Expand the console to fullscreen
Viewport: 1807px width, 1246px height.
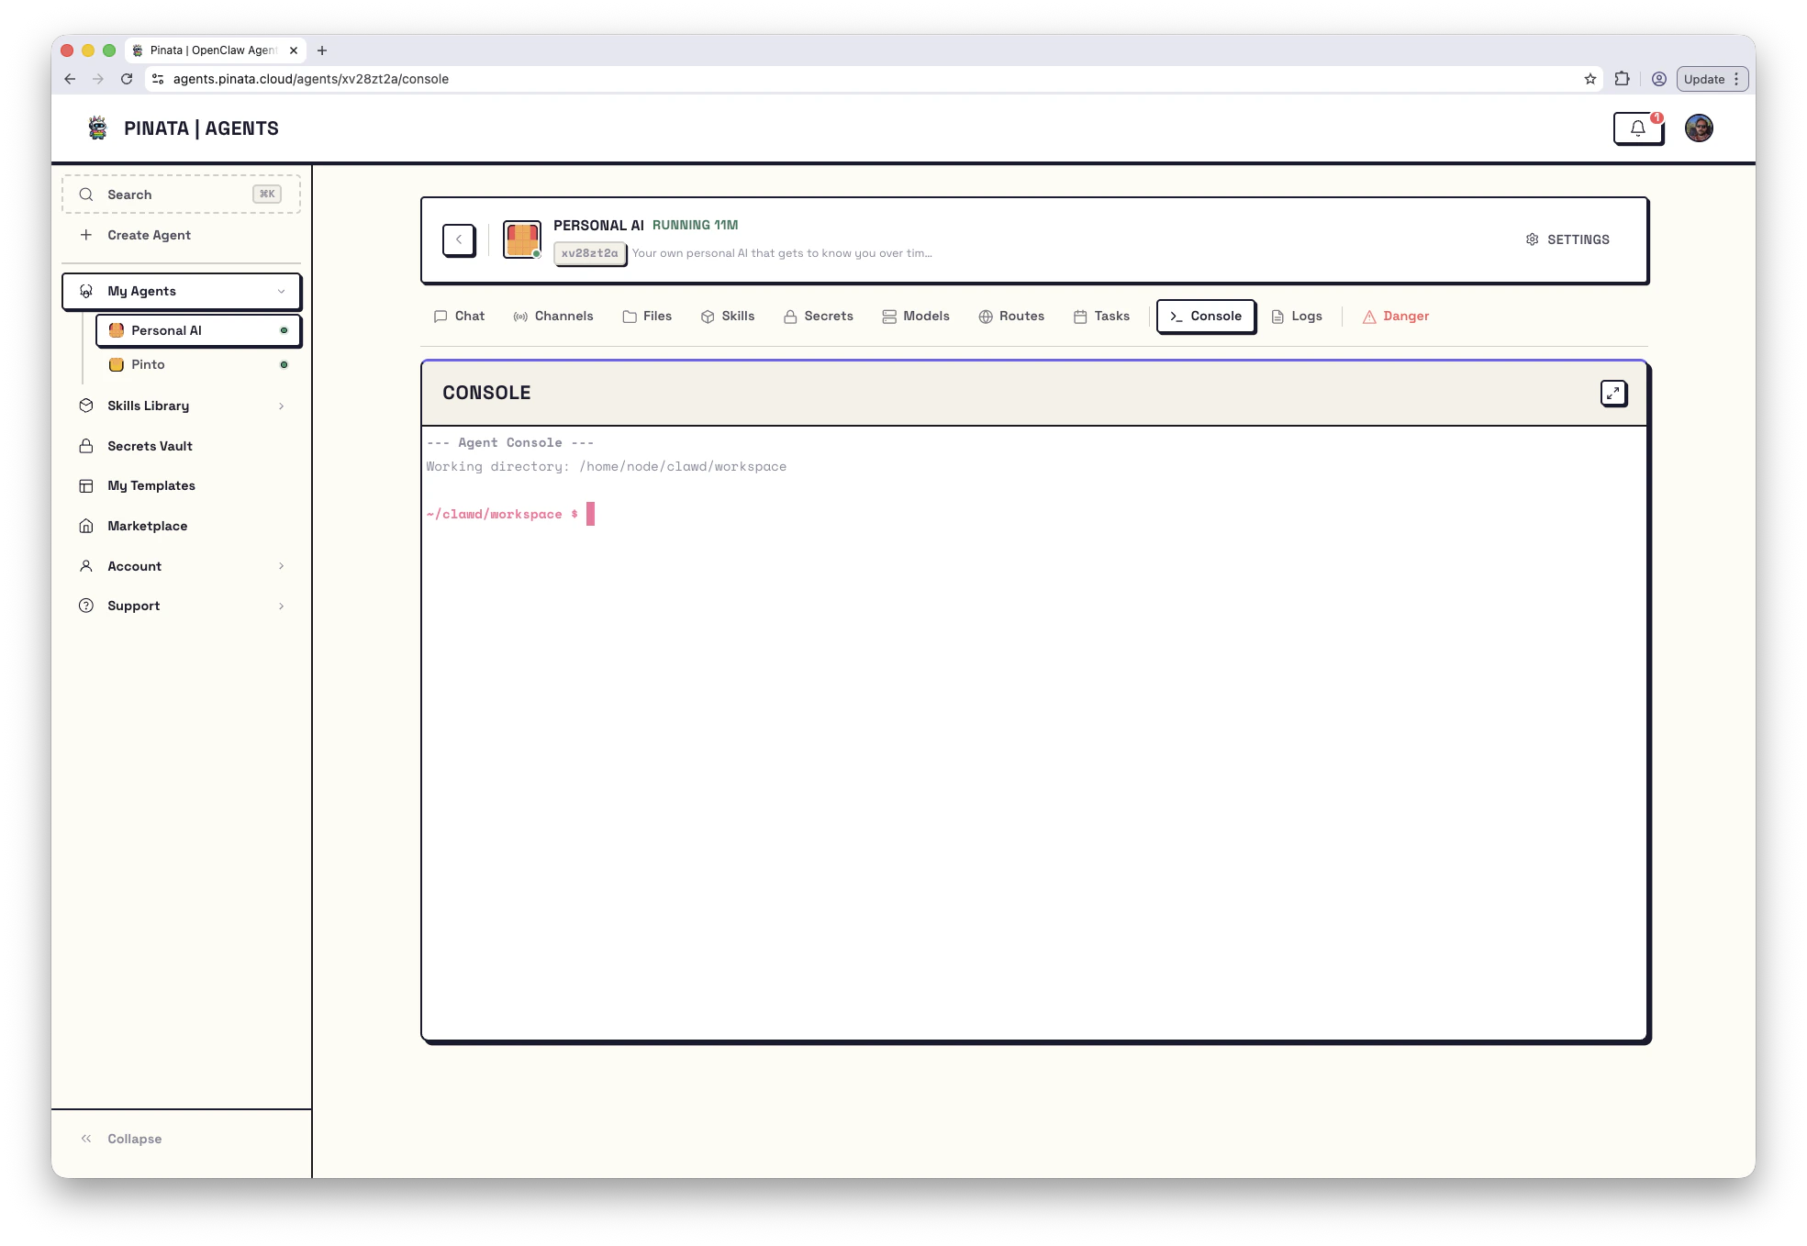[1612, 393]
